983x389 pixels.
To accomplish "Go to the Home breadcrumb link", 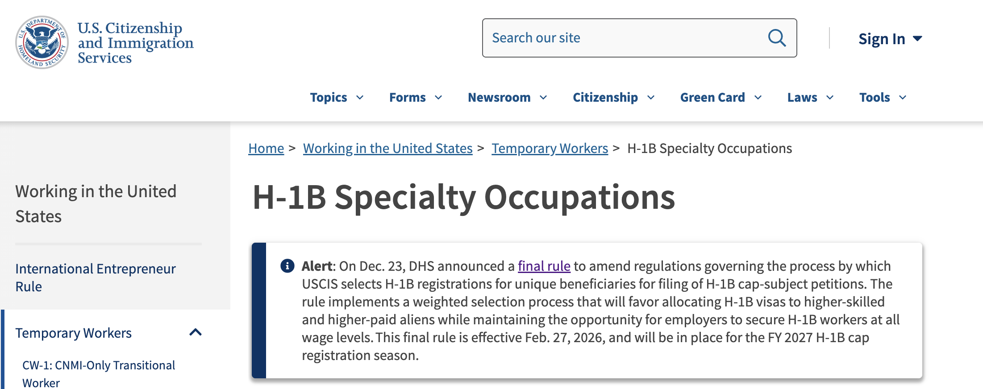I will pyautogui.click(x=266, y=148).
